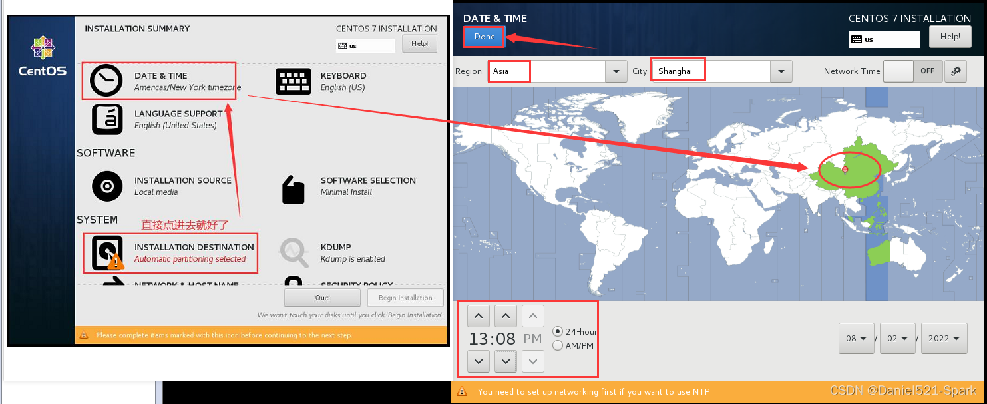Click Help in the Installation Summary window

[419, 43]
